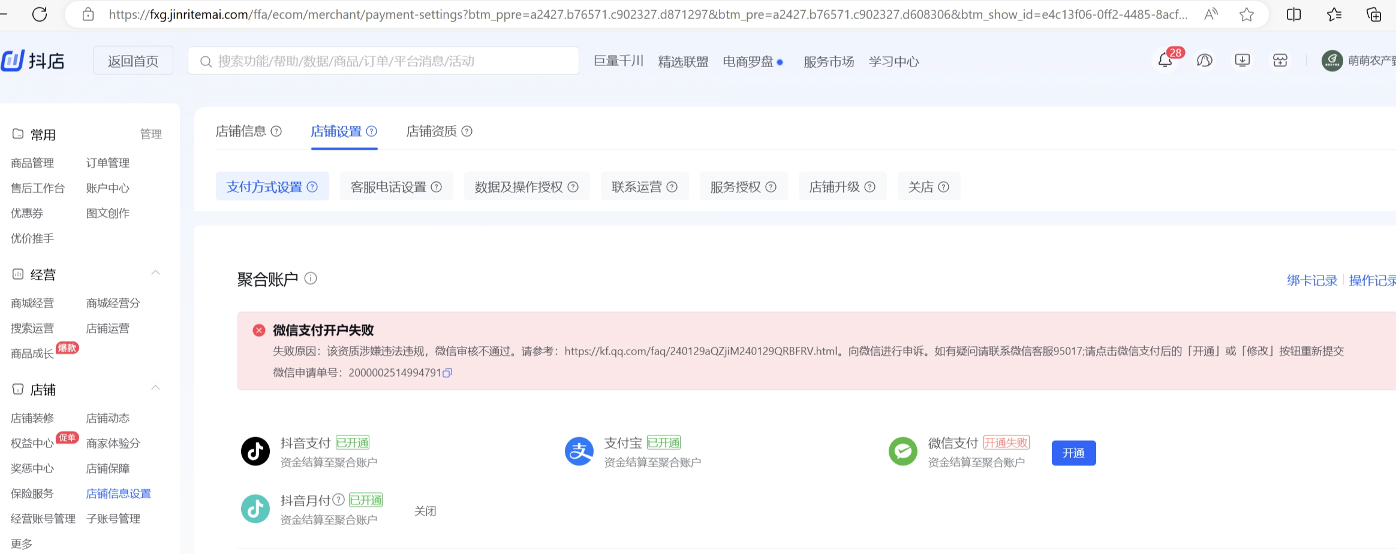Select 联系运营 sub-tab
The image size is (1396, 554).
pos(645,187)
